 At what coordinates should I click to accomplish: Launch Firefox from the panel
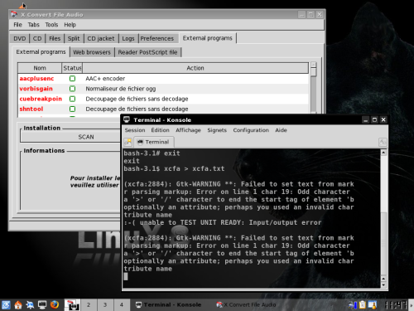click(55, 304)
